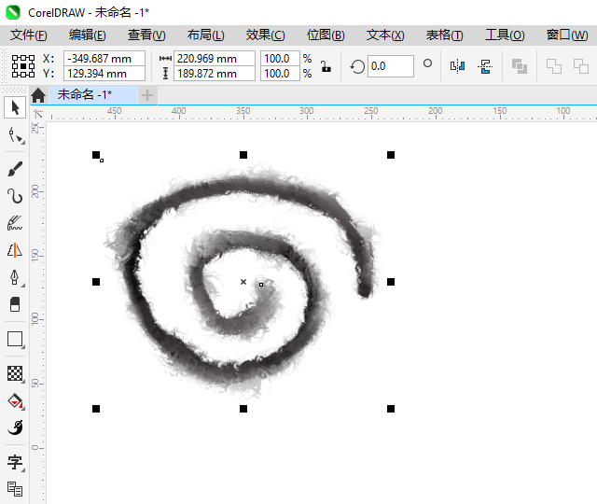Open the 文本(X) menu
The height and width of the screenshot is (504, 597).
[x=385, y=35]
